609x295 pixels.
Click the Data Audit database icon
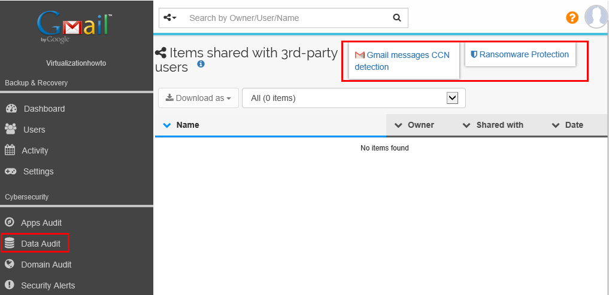coord(10,244)
